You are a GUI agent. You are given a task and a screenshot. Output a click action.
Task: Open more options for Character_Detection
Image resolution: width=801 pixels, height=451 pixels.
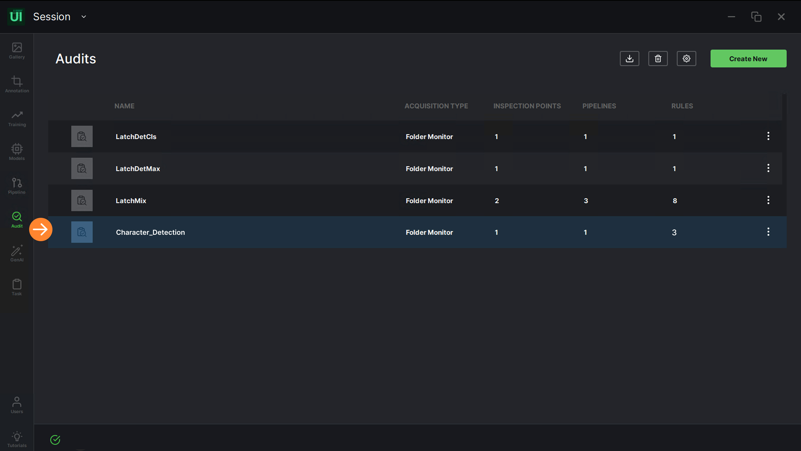(x=768, y=232)
